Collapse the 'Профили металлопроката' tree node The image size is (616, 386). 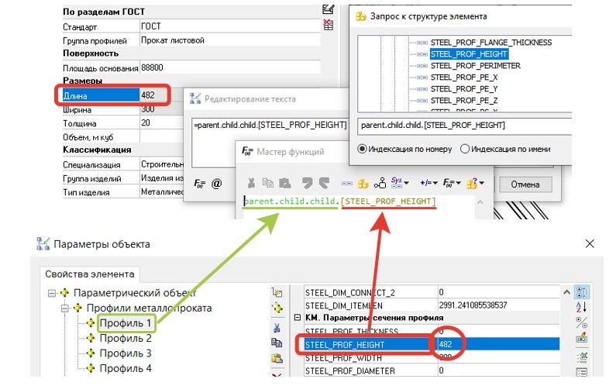pos(67,308)
